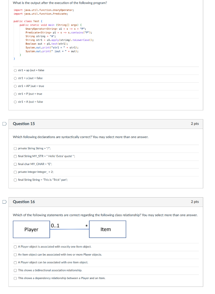Check the 'This is "Trick" part' declaration option
The image size is (215, 294).
point(15,180)
